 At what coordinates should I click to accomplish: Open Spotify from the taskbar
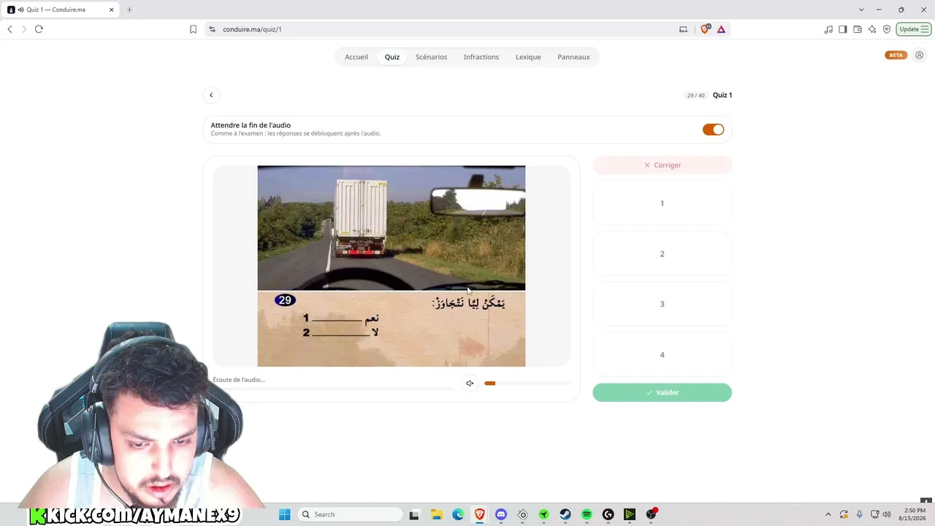point(587,514)
